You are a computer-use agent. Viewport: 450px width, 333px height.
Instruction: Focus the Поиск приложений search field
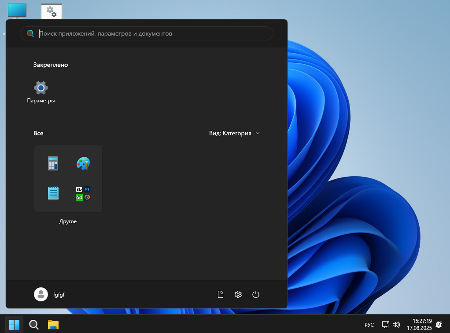pyautogui.click(x=150, y=33)
